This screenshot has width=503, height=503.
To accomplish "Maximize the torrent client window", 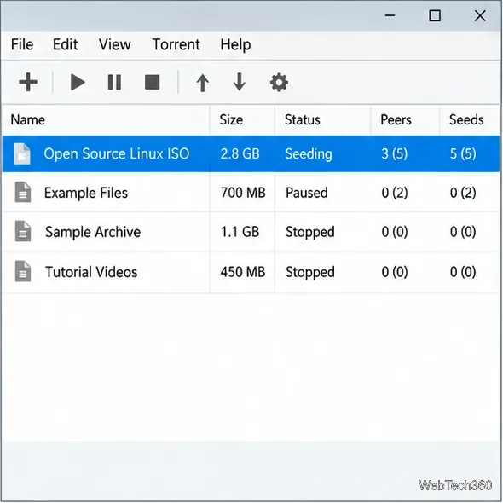I will tap(435, 15).
